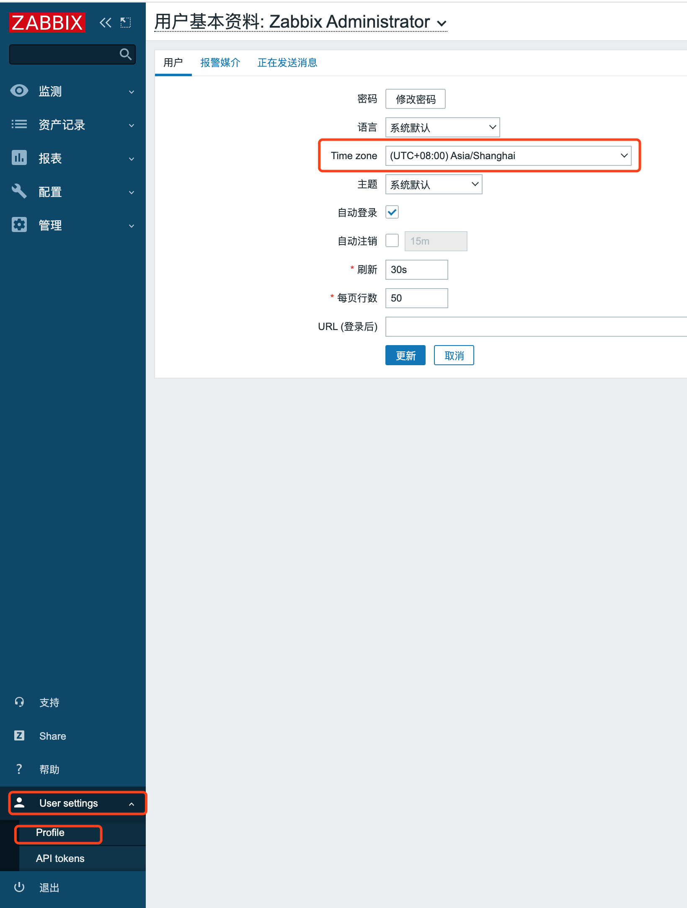Viewport: 687px width, 908px height.
Task: Enable the 自动注销 checkbox
Action: click(x=392, y=241)
